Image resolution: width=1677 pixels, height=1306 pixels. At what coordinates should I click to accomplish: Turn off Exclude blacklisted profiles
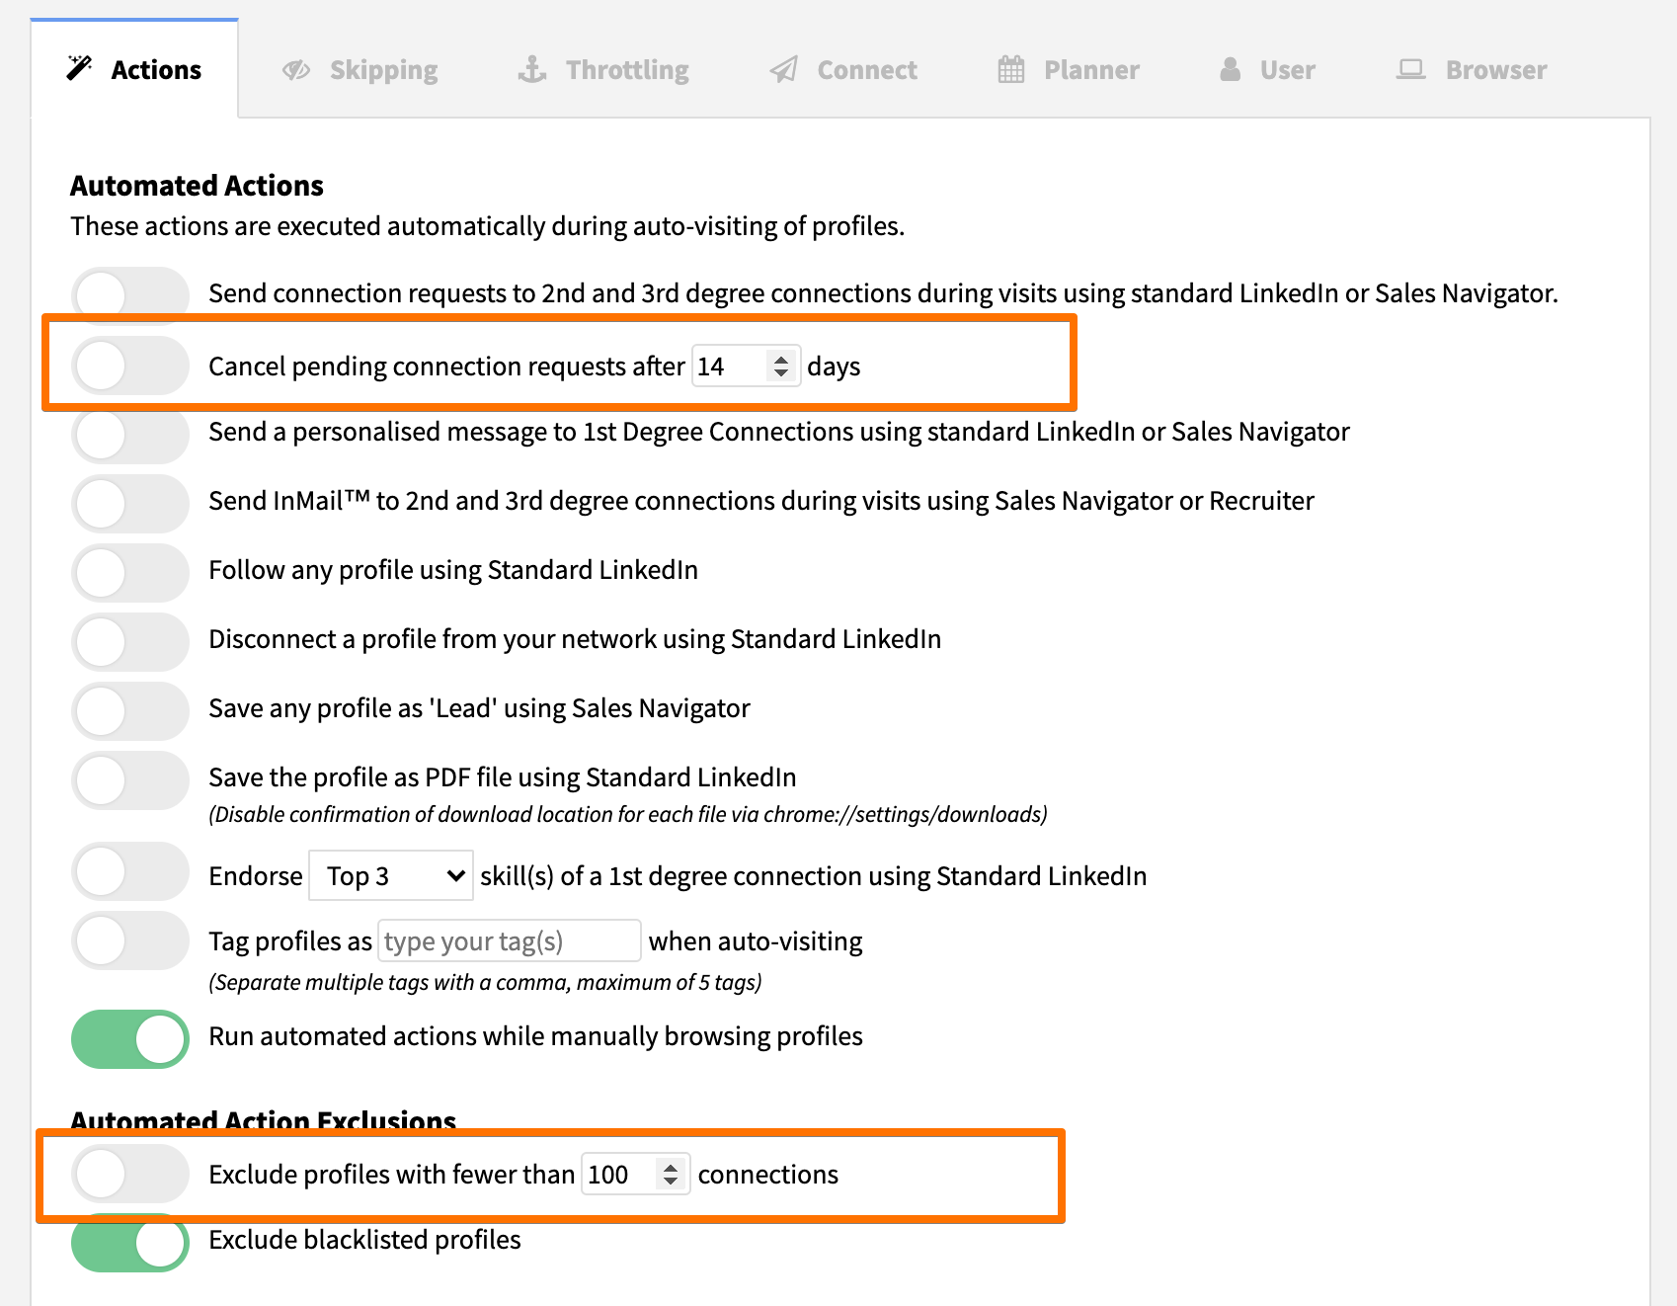point(129,1243)
